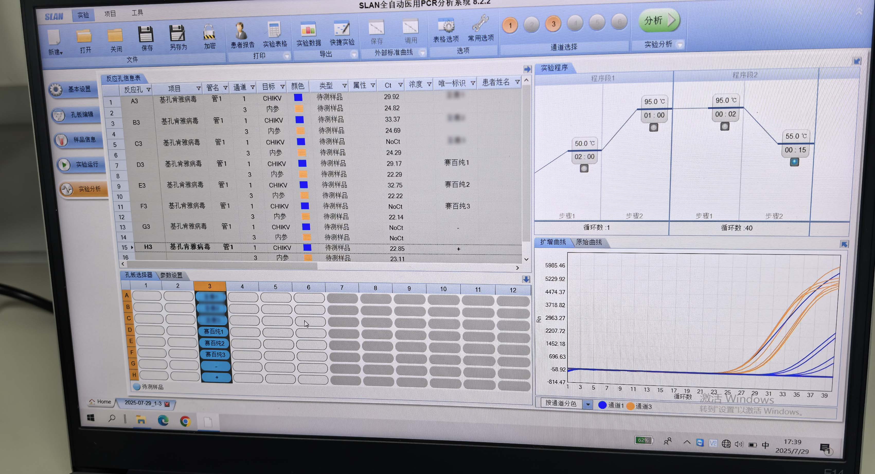This screenshot has width=875, height=474.
Task: Open the Ct column filter dropdown
Action: click(x=400, y=85)
